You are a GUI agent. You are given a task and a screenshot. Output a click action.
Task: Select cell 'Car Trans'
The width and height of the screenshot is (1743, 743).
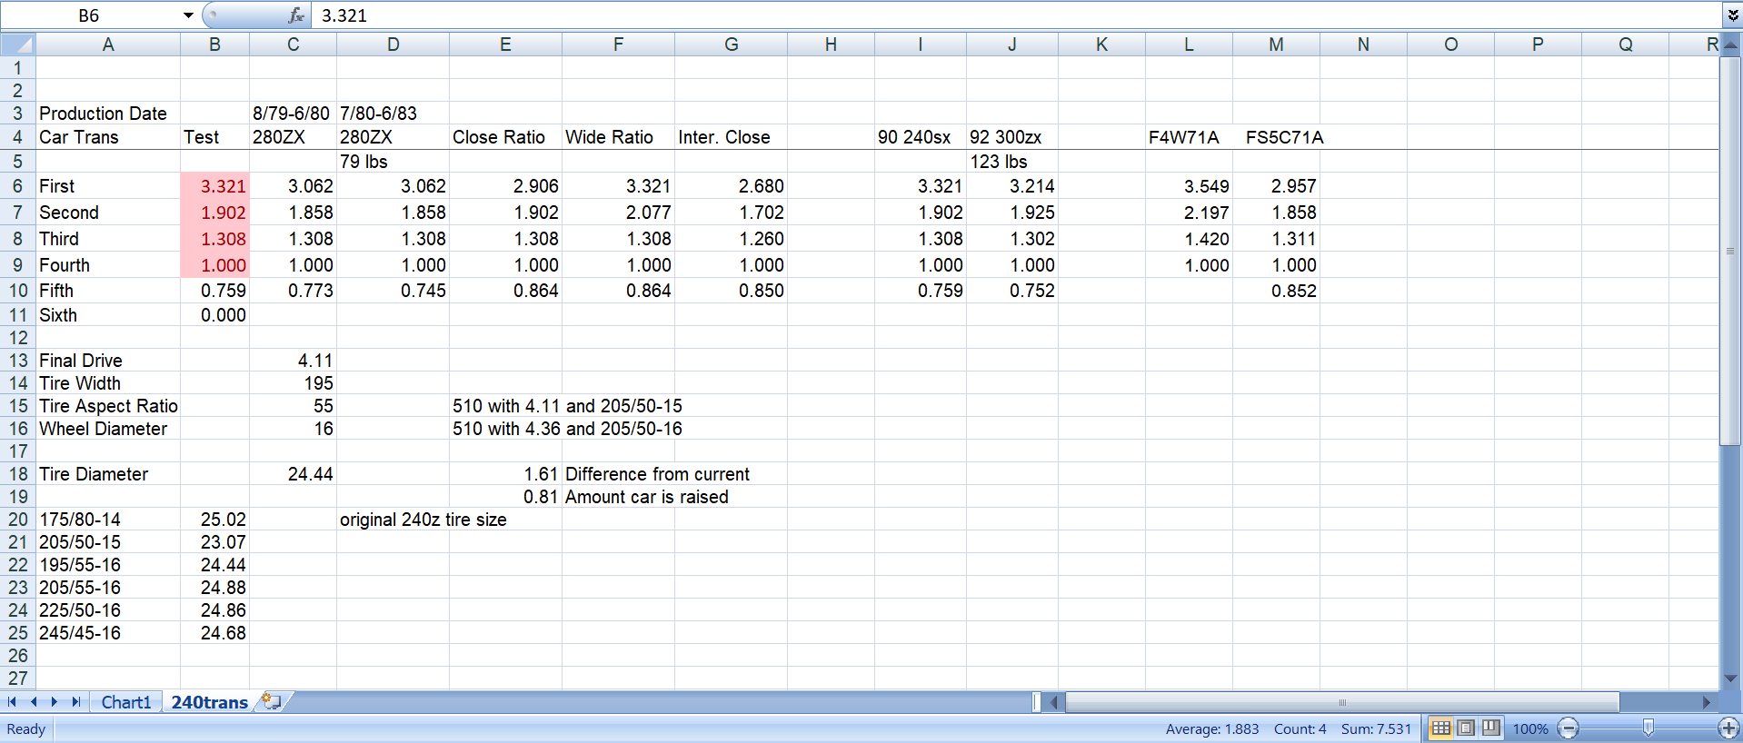click(x=107, y=137)
